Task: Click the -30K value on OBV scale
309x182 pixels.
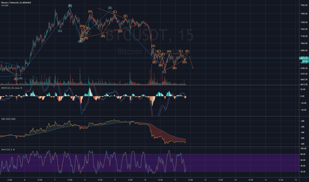Action: click(302, 127)
